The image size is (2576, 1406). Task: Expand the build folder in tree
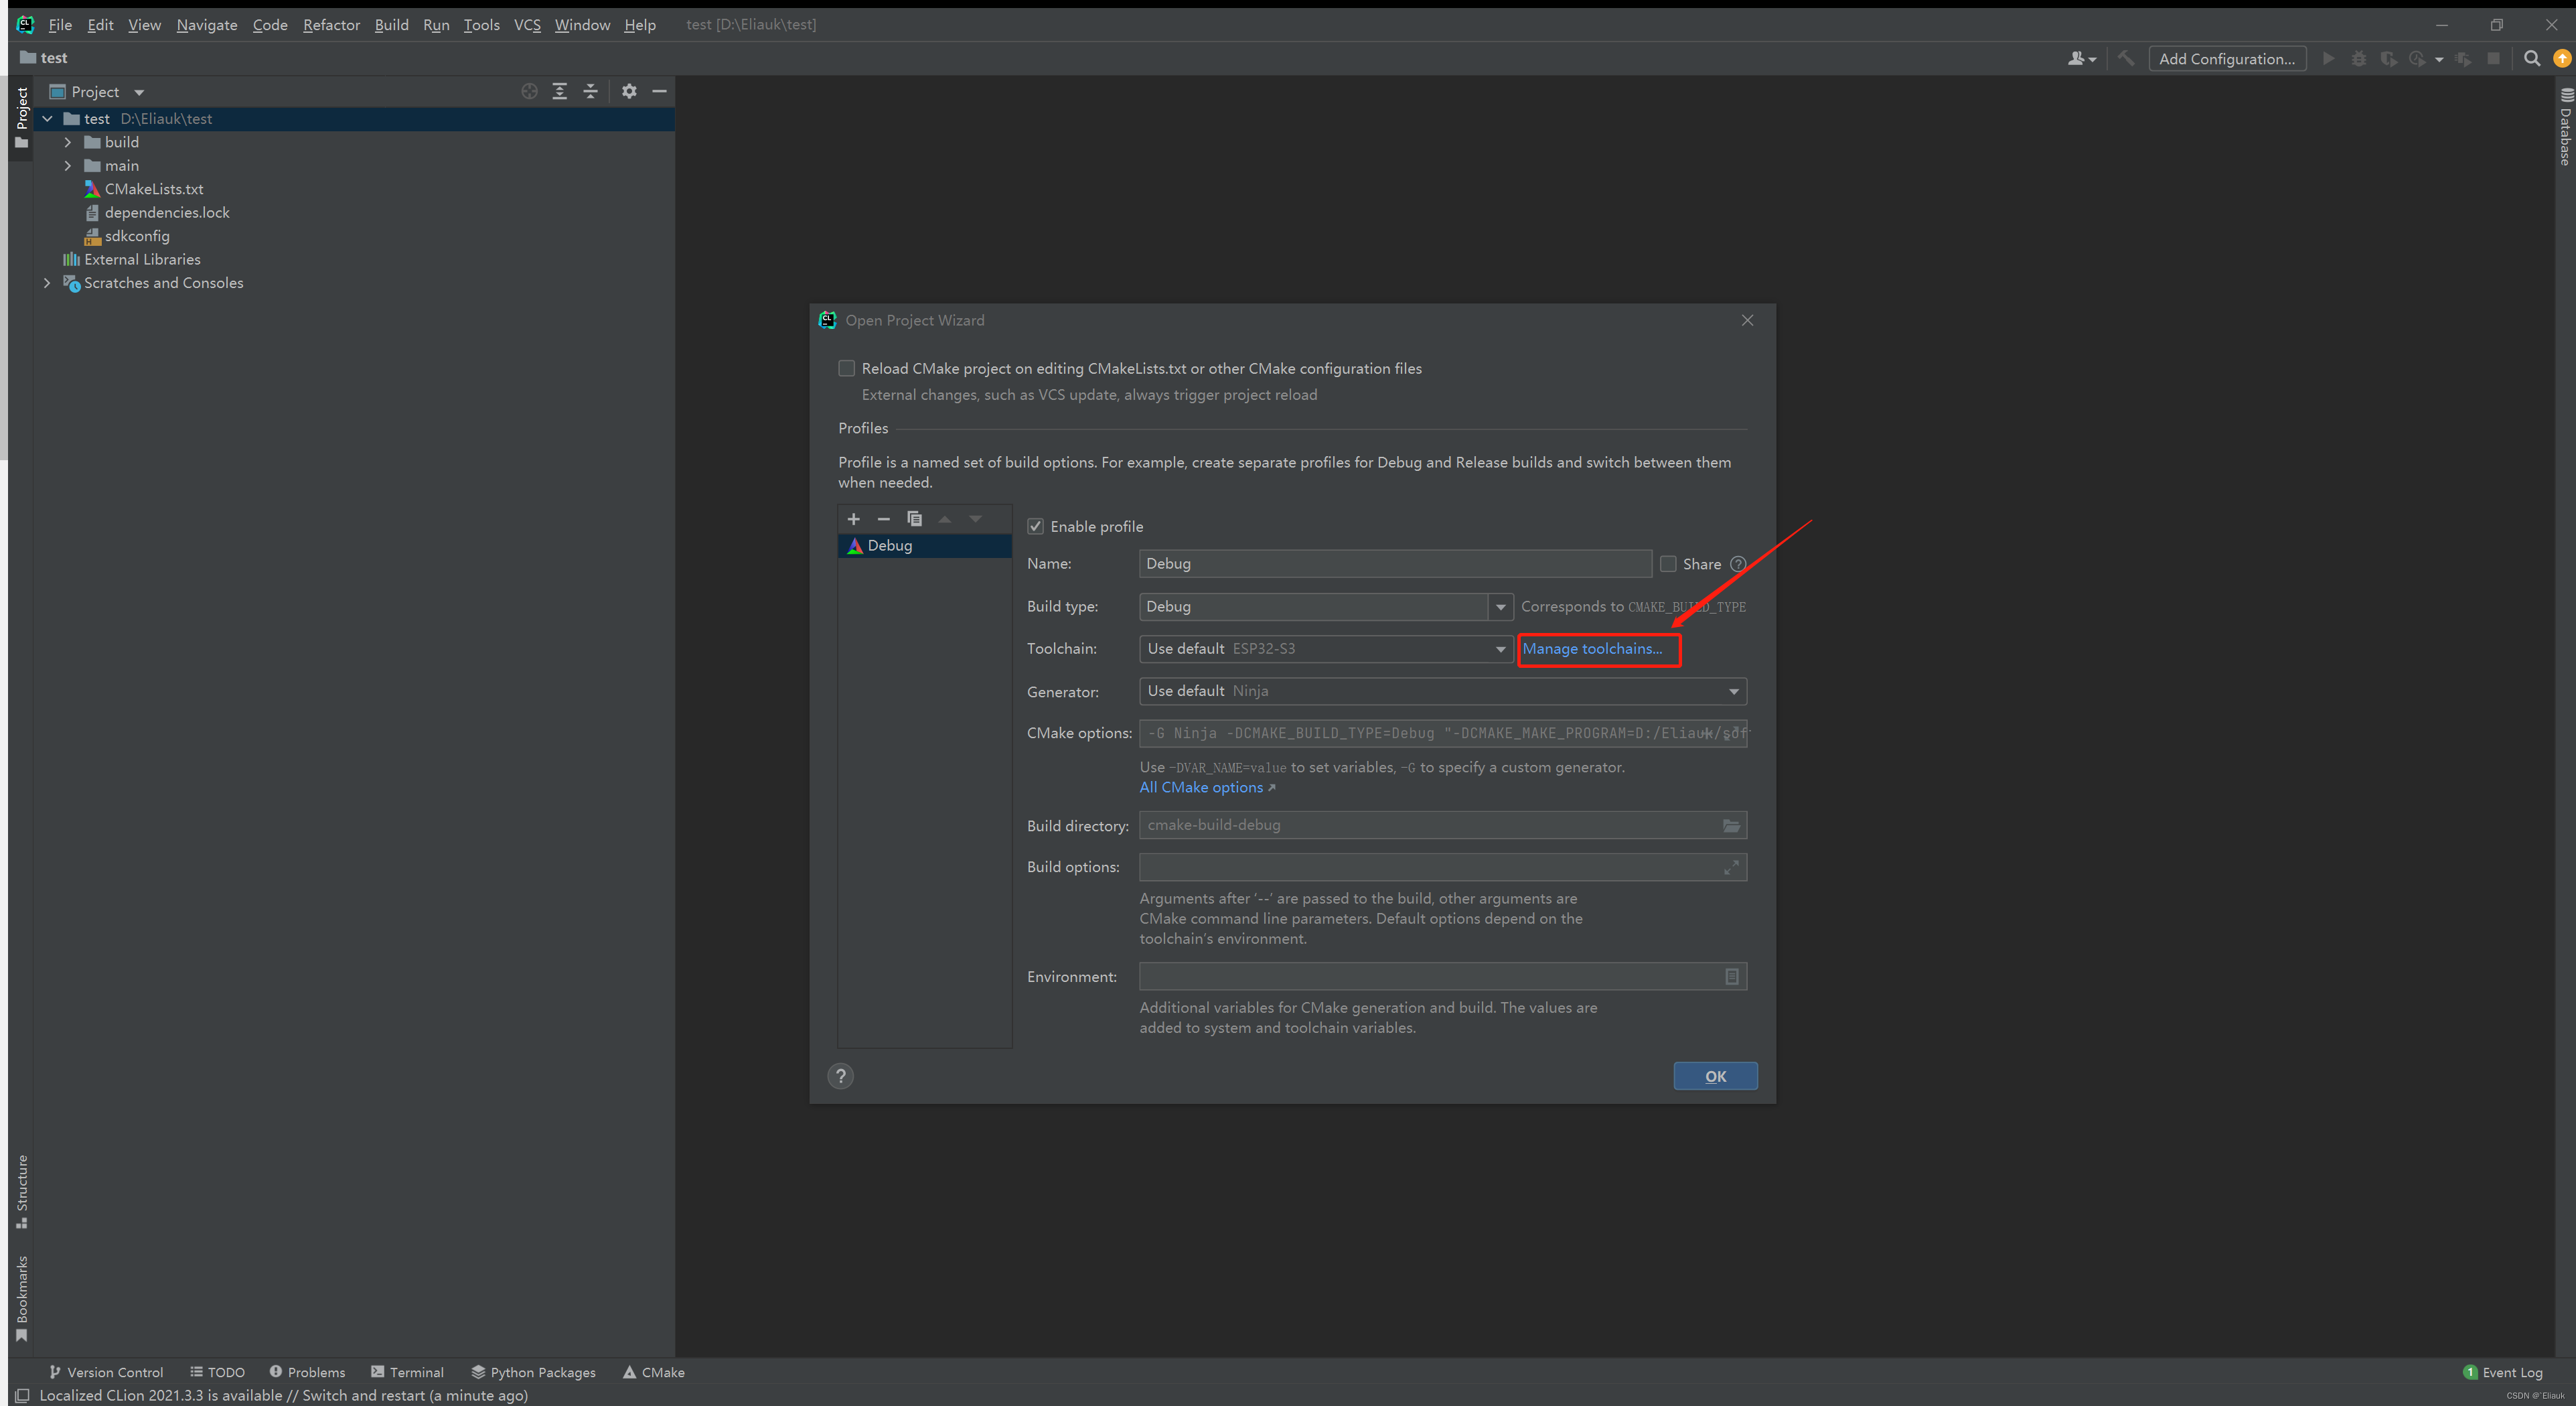click(68, 142)
